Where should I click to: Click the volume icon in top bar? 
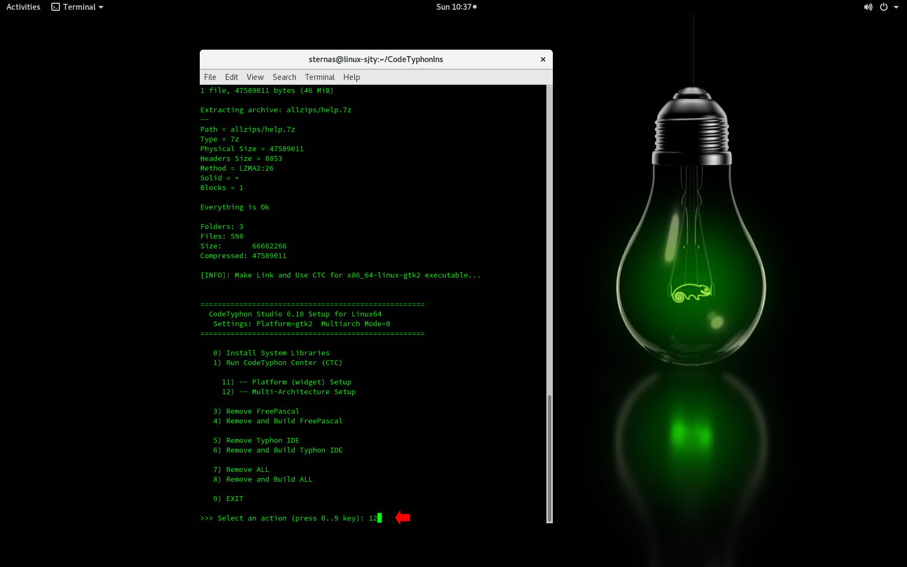[868, 7]
